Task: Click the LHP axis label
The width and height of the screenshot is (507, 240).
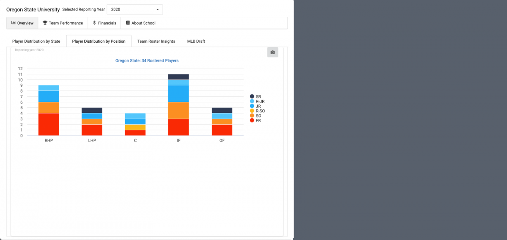Action: click(92, 140)
